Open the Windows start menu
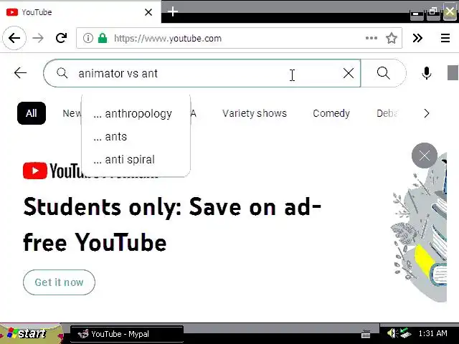 click(x=31, y=333)
